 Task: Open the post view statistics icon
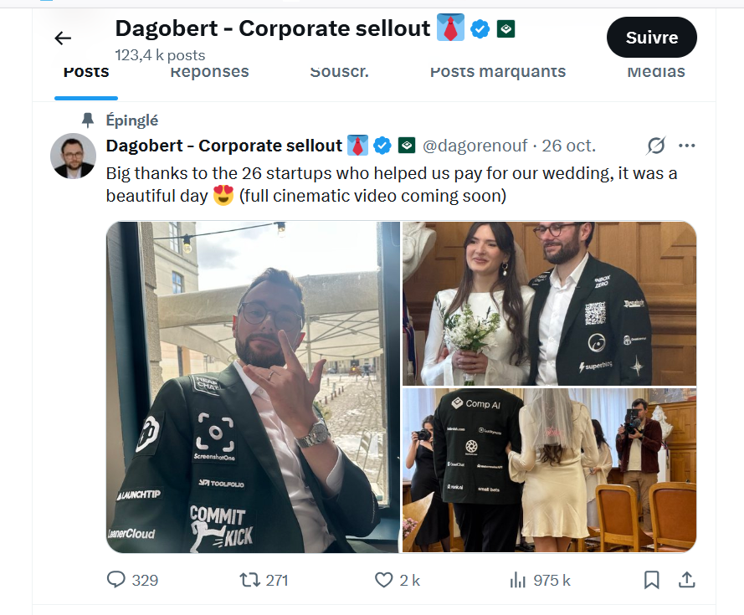(518, 579)
